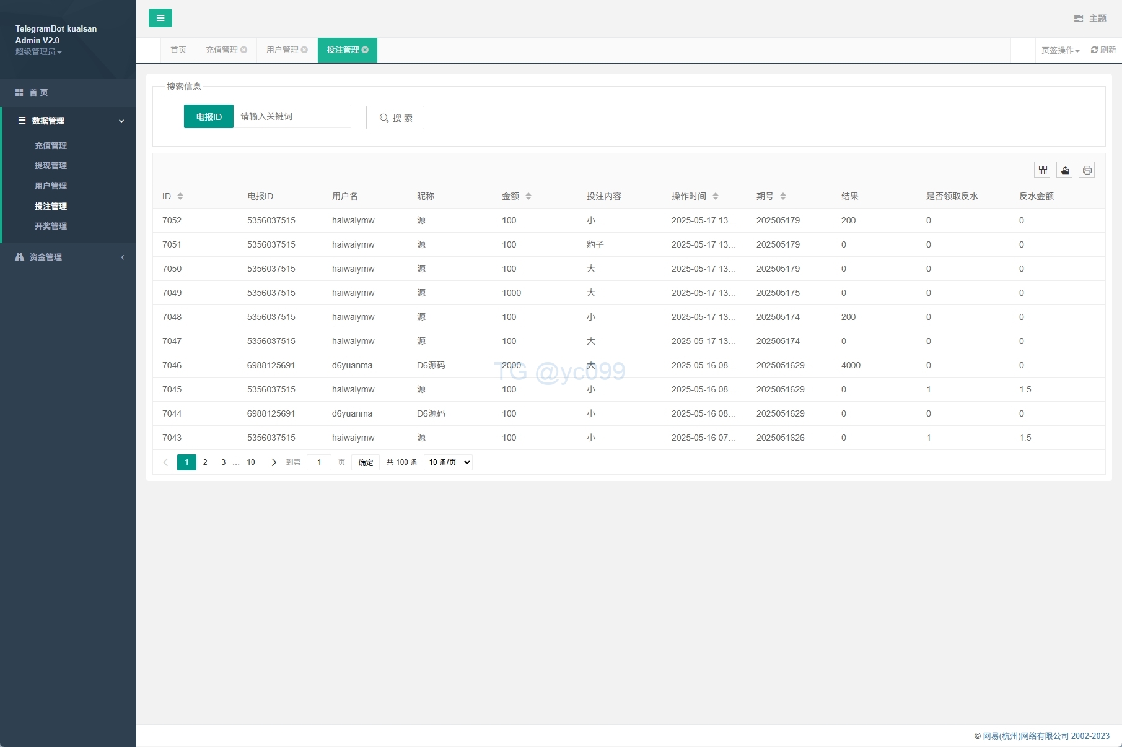Click the 搜索 search button

395,118
